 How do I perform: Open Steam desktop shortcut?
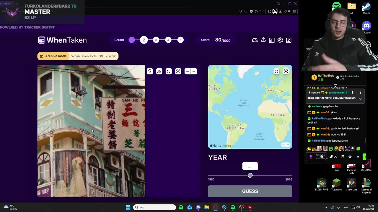(366, 8)
